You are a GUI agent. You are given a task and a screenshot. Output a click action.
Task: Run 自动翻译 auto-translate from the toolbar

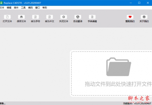[x=78, y=17]
